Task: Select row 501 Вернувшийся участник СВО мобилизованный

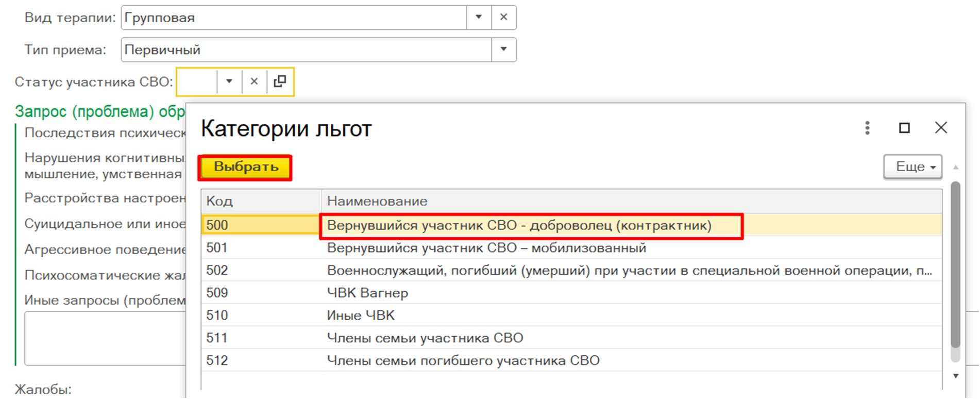Action: 486,248
